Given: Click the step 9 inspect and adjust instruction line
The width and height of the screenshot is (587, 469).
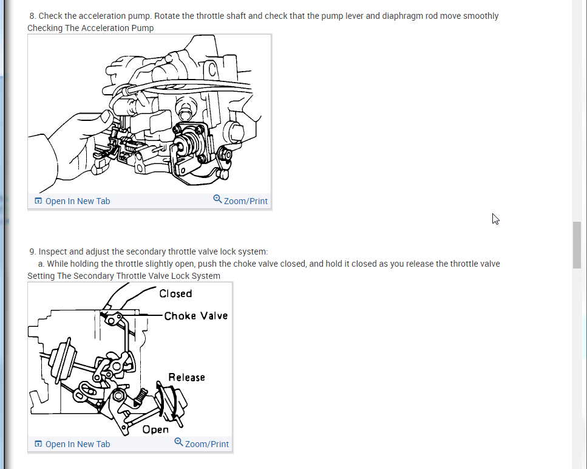Looking at the screenshot, I should click(149, 252).
